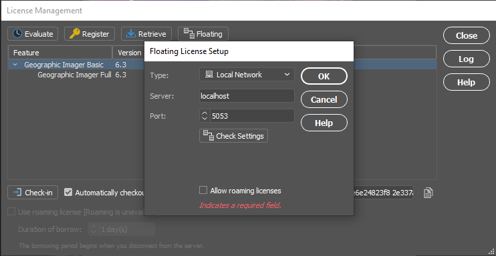
Task: Enable Allow roaming licenses checkbox
Action: tap(203, 191)
